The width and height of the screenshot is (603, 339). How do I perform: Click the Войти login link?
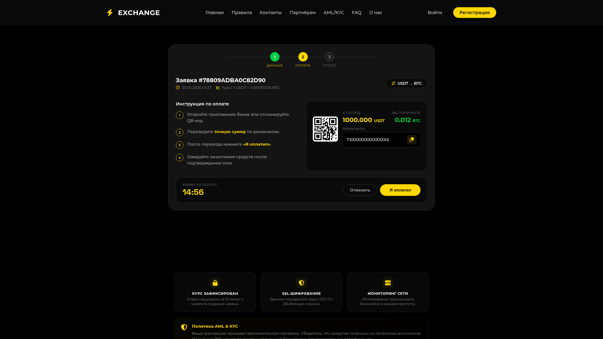pos(435,13)
